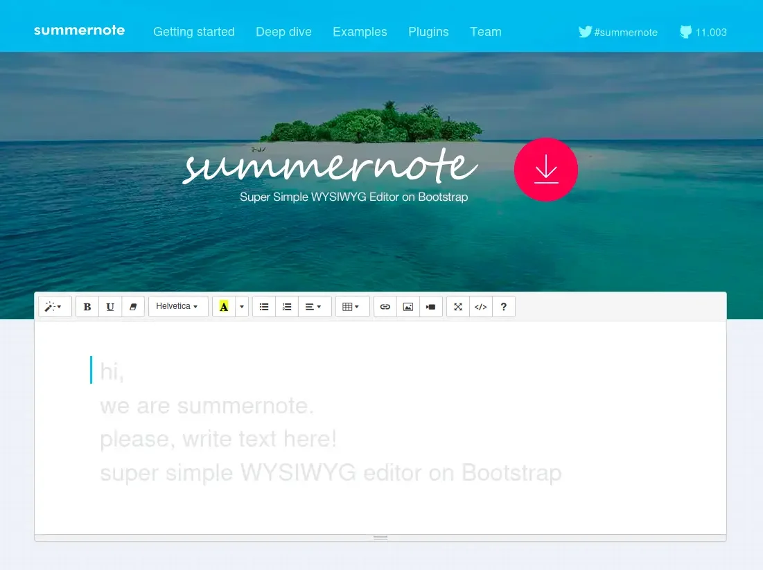Insert a video with the video icon
Screen dimensions: 763x570
(x=430, y=307)
